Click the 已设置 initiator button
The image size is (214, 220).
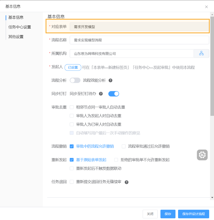(73, 67)
